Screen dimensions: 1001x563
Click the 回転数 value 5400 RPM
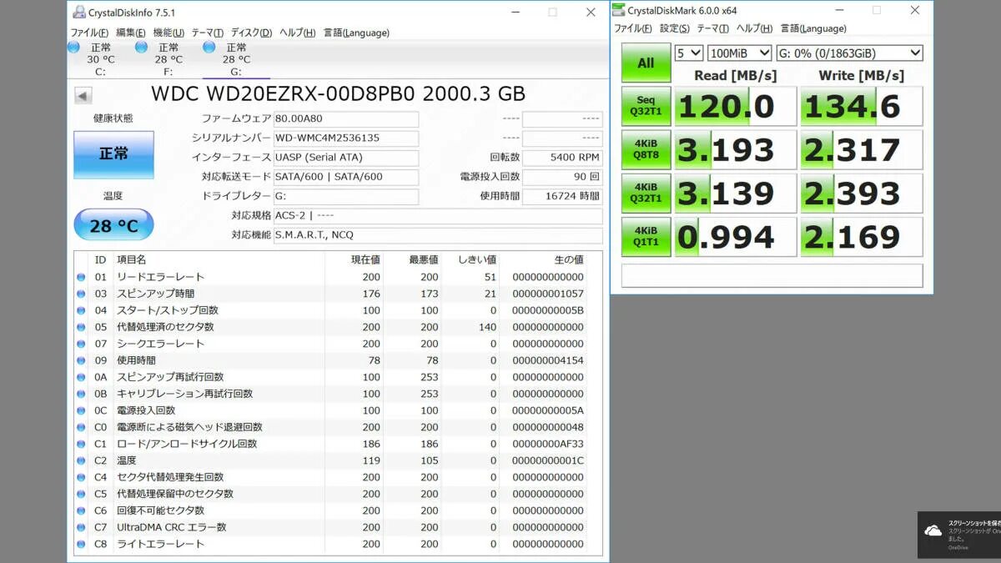click(562, 158)
